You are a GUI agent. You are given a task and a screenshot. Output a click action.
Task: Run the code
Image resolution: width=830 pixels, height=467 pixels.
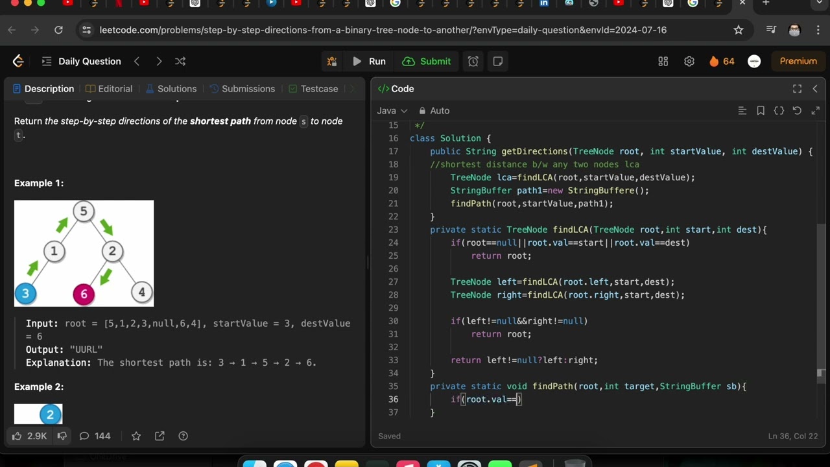tap(369, 61)
